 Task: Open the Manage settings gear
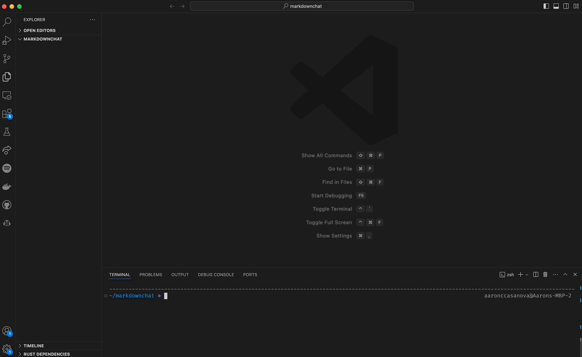pyautogui.click(x=7, y=349)
